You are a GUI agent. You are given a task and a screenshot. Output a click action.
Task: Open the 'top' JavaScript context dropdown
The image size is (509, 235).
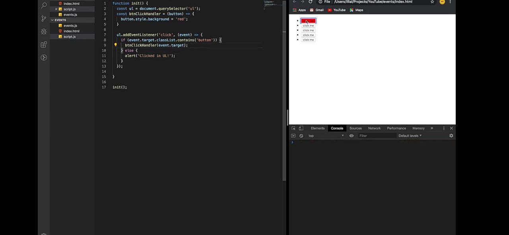(x=326, y=136)
